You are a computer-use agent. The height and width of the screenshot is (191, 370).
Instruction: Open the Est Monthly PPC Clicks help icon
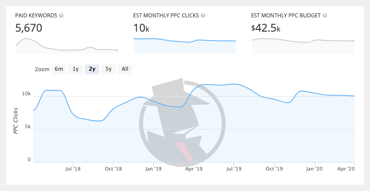[x=203, y=16]
